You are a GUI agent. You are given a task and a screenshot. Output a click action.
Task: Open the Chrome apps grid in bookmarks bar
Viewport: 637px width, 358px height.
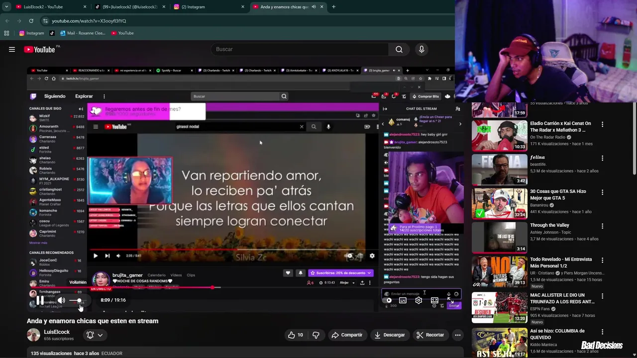click(x=6, y=33)
